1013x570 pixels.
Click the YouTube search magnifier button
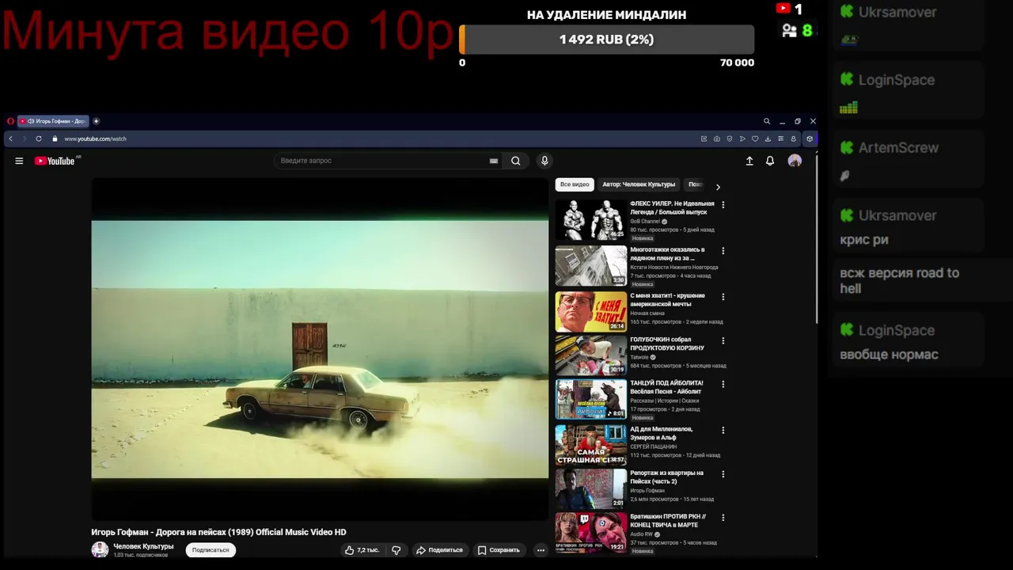pyautogui.click(x=516, y=161)
